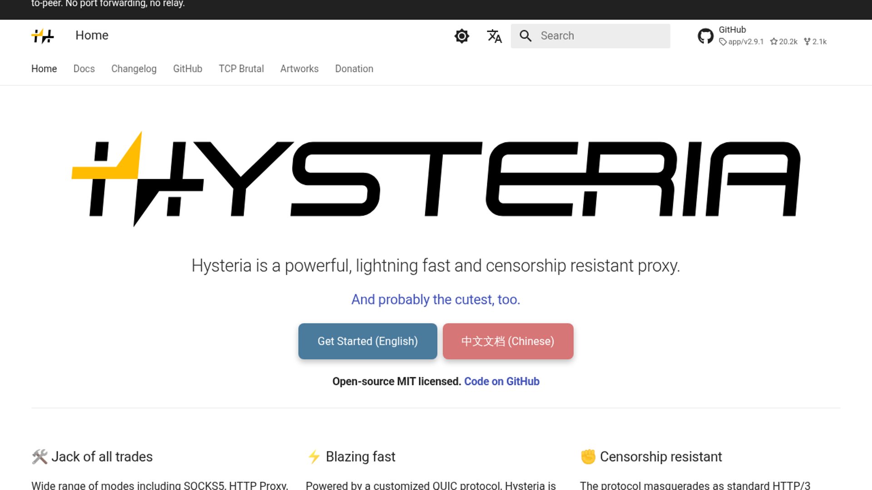Click the 2.1k forks count

click(x=815, y=42)
